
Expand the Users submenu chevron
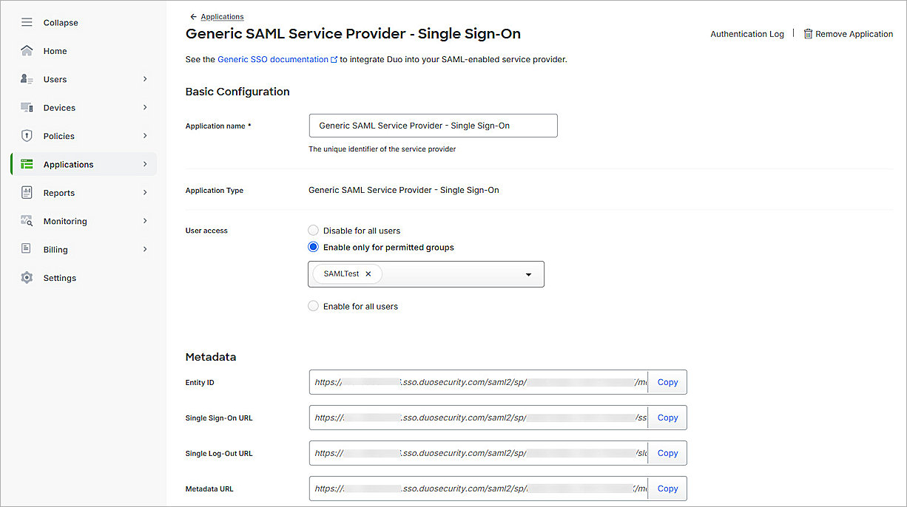[145, 79]
